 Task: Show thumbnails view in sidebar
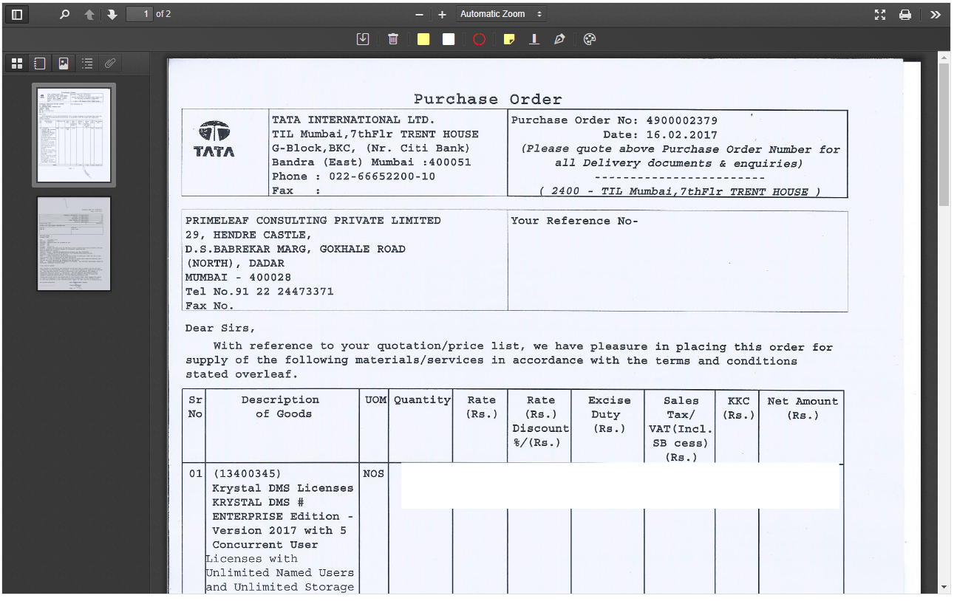[17, 63]
